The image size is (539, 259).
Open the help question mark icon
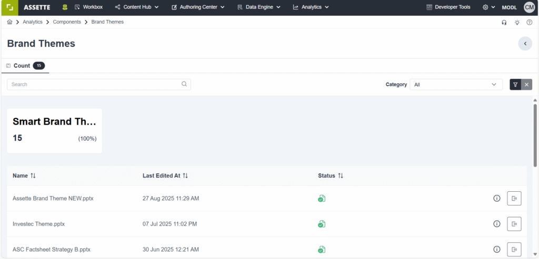pos(530,23)
